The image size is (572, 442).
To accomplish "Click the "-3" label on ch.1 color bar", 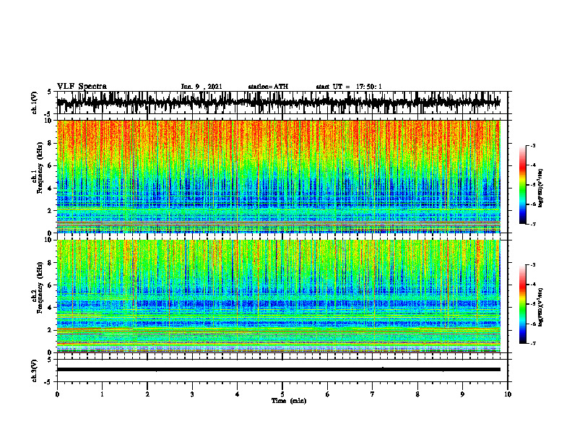I will pos(532,146).
